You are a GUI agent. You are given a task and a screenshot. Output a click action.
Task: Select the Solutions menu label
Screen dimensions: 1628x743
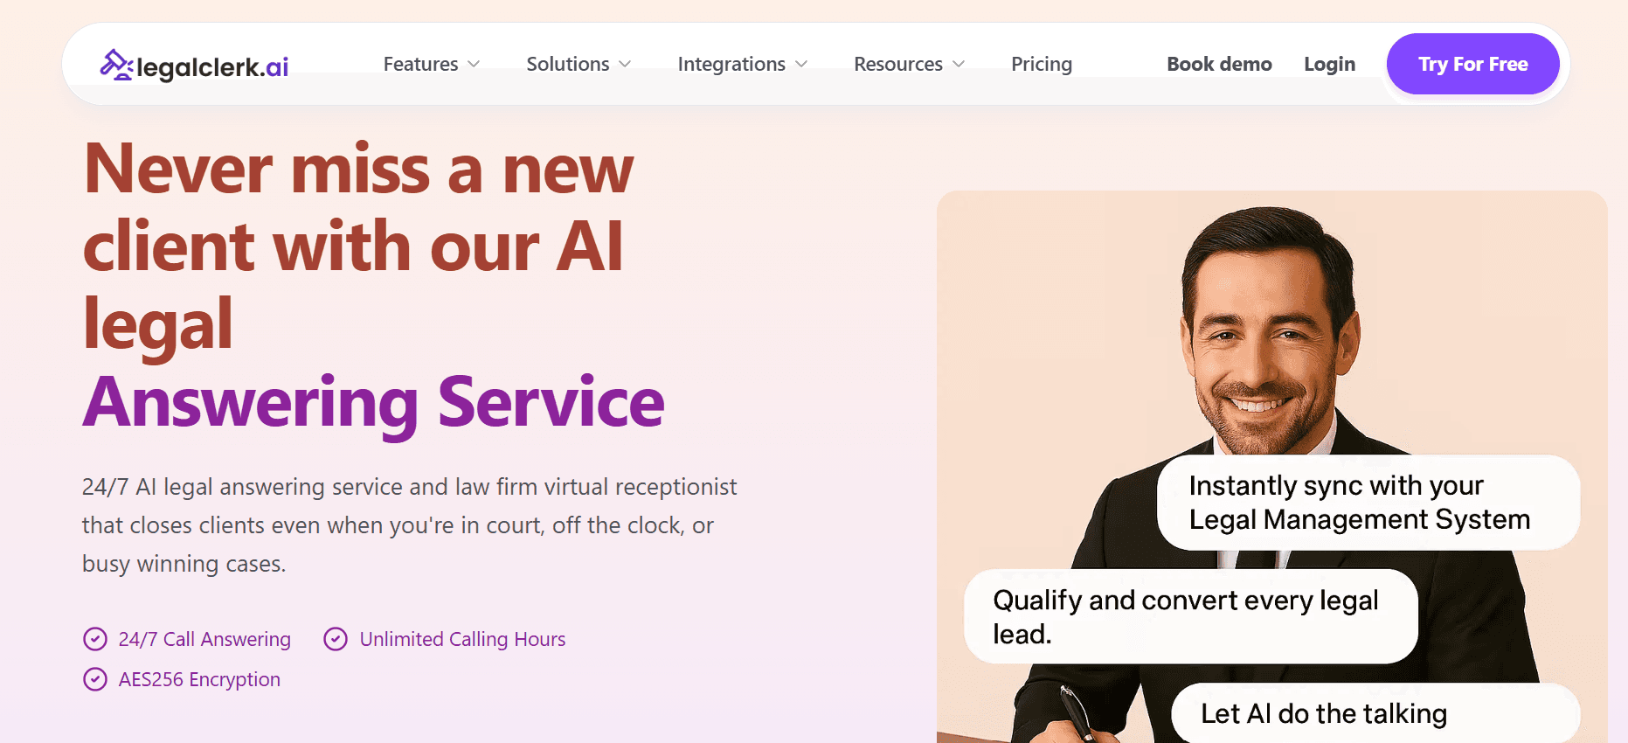point(568,64)
